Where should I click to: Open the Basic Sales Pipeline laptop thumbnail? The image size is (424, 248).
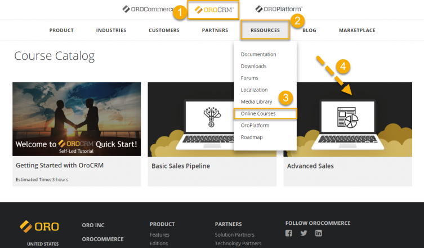[x=191, y=119]
